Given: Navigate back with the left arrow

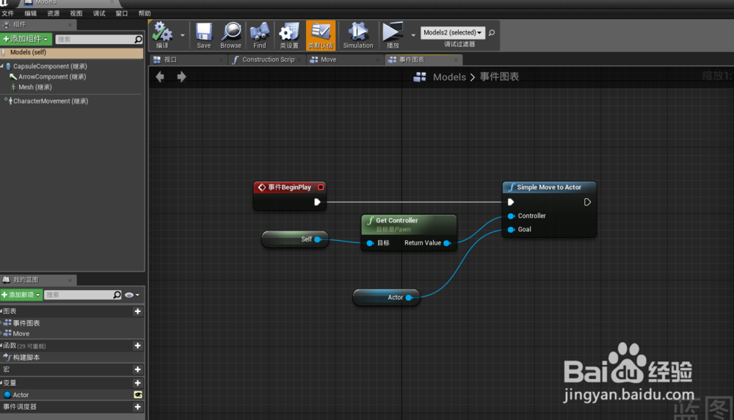Looking at the screenshot, I should click(160, 77).
